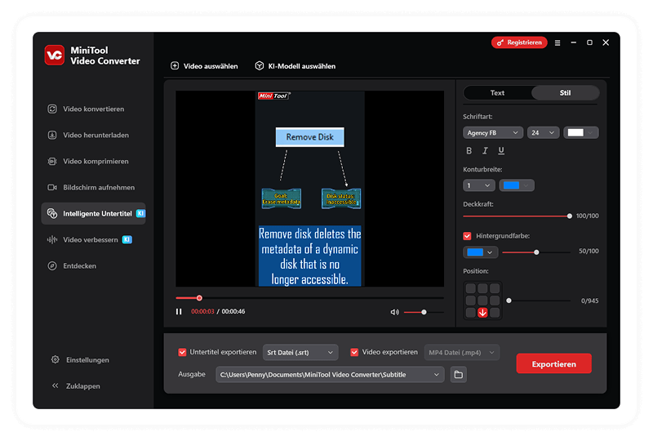653x441 pixels.
Task: Click the 50/100 background opacity value
Action: click(x=589, y=251)
